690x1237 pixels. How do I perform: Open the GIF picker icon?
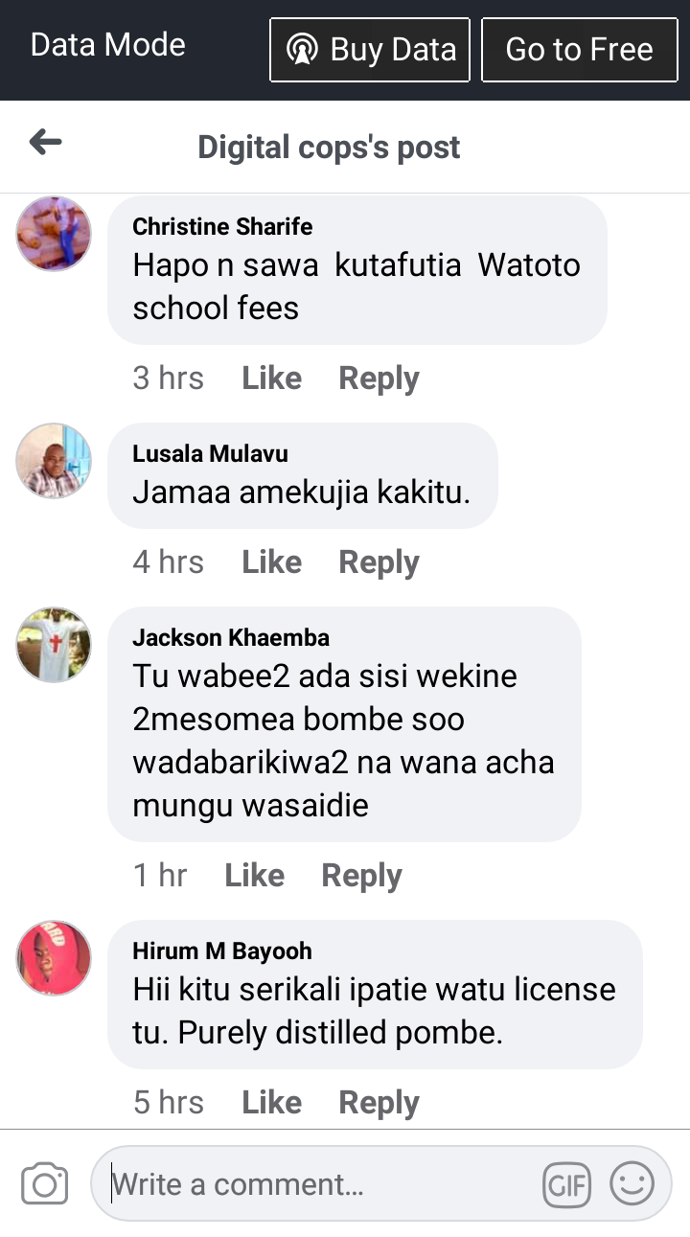[566, 1185]
